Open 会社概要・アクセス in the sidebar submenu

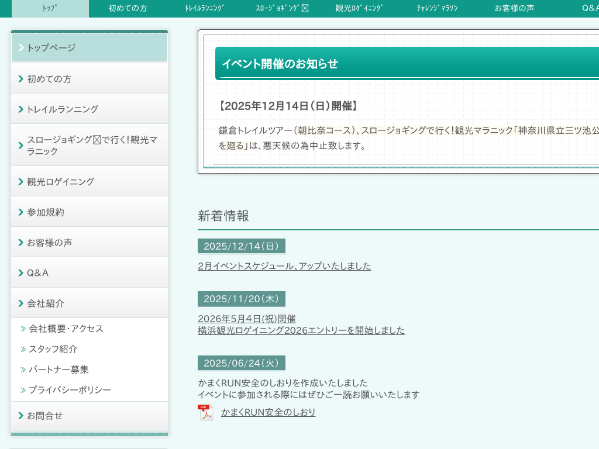click(x=66, y=329)
